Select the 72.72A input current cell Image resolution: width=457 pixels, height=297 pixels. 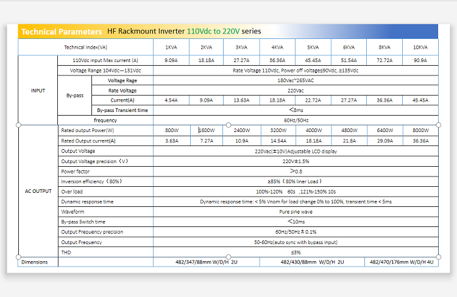click(x=384, y=60)
